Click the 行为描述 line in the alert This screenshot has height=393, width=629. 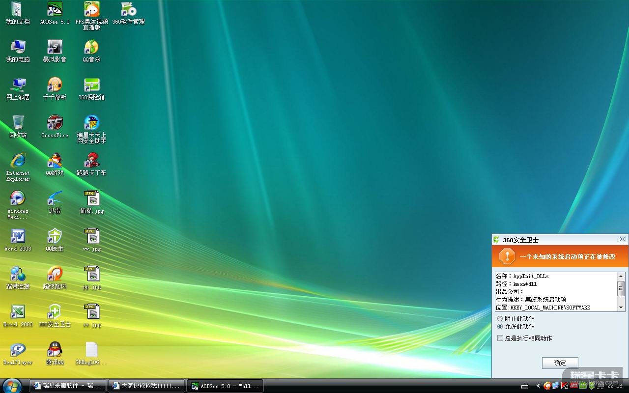531,300
